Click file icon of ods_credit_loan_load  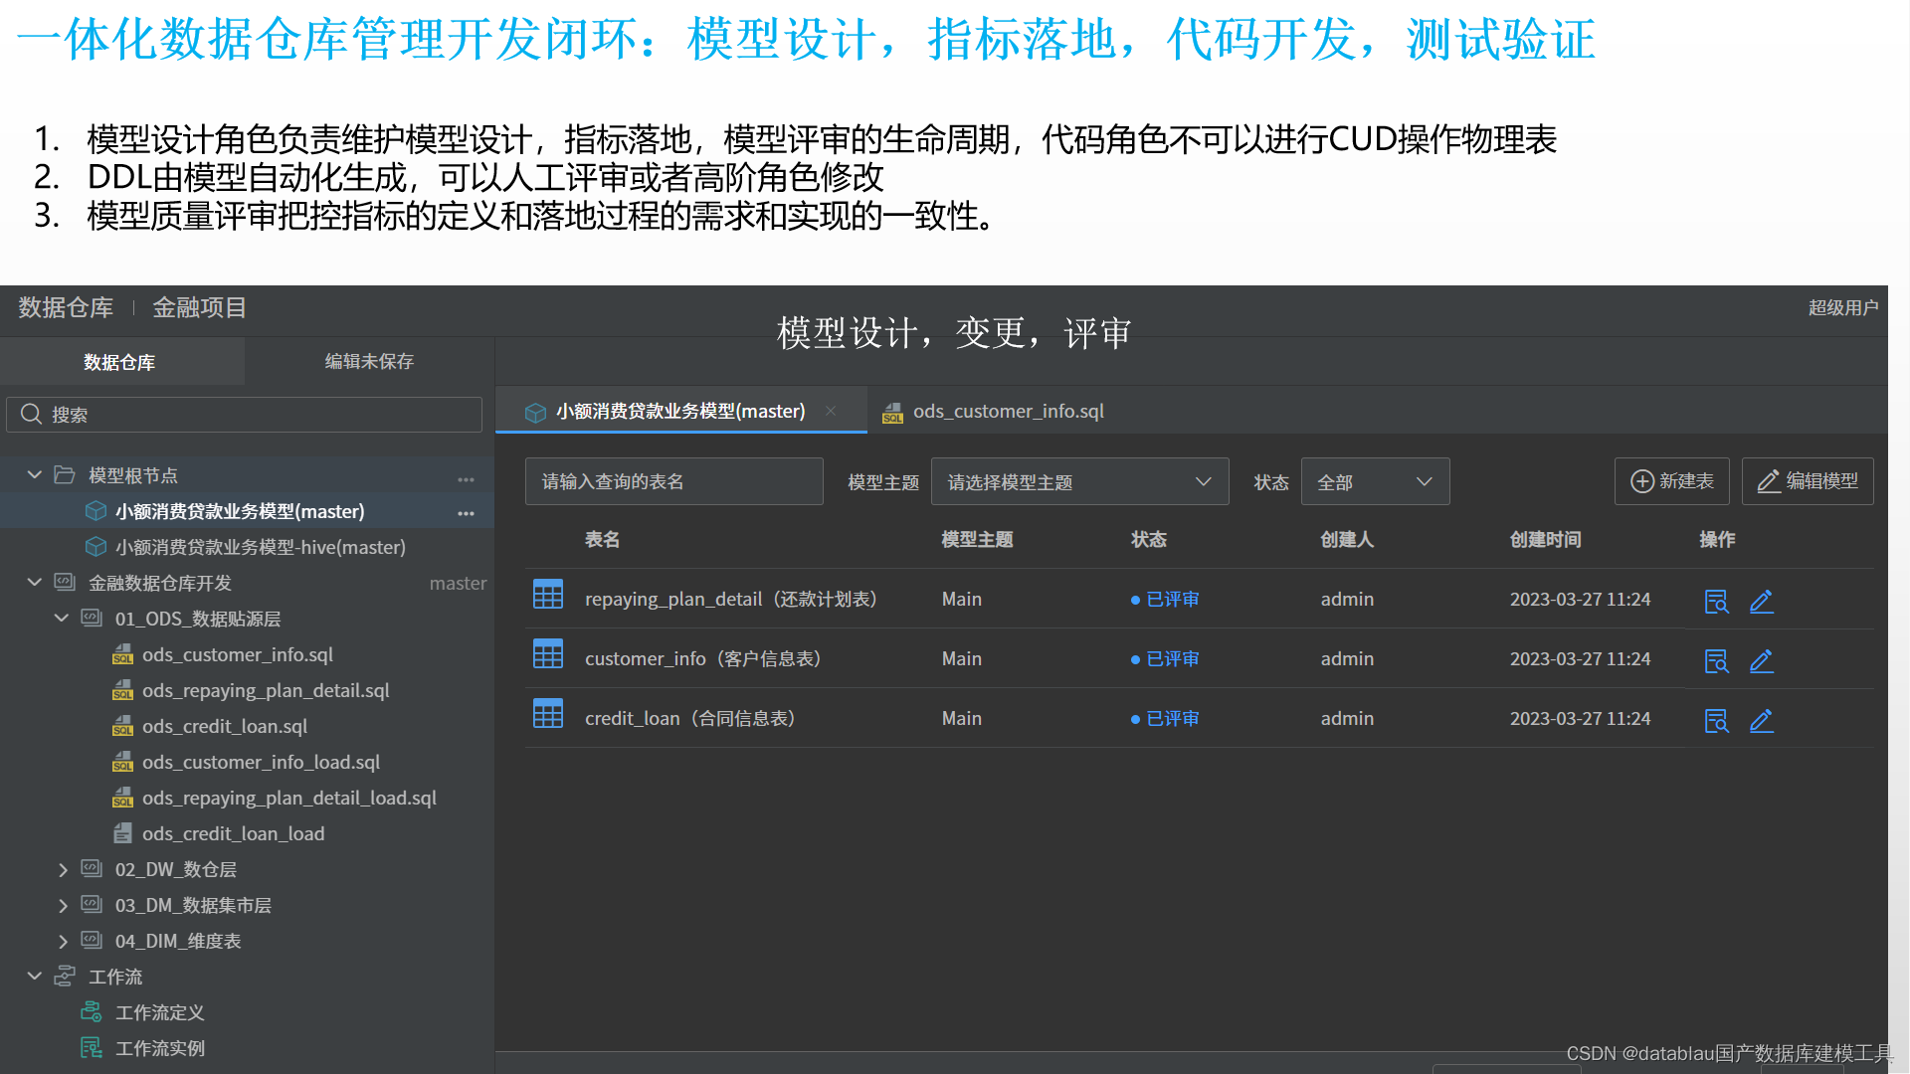click(122, 833)
